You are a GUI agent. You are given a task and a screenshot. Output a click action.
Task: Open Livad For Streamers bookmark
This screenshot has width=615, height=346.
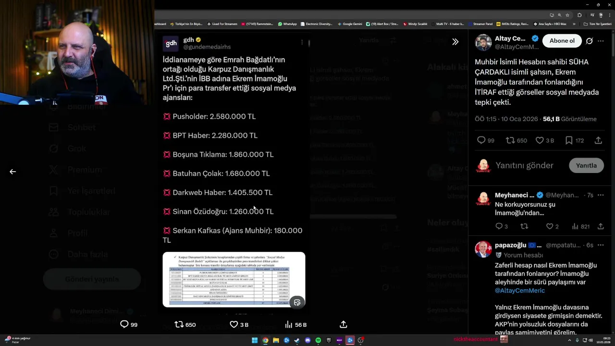click(x=222, y=24)
